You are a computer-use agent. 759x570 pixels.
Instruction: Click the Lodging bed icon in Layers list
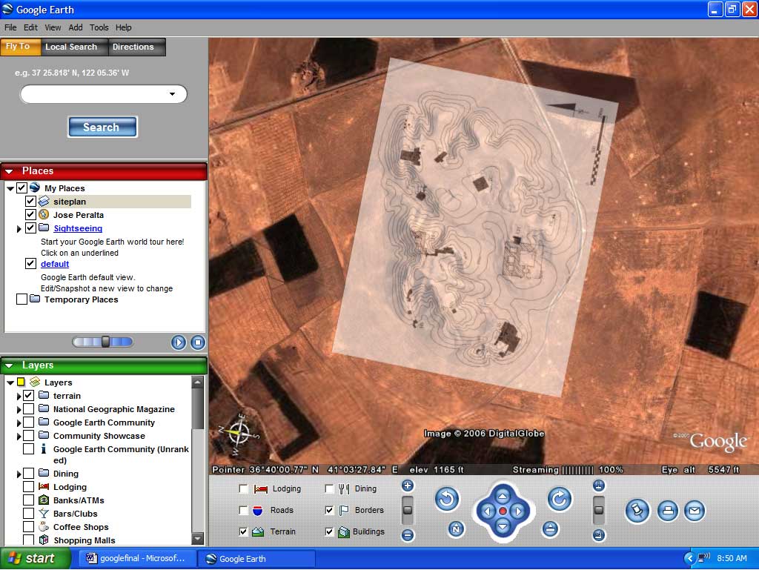pos(44,486)
